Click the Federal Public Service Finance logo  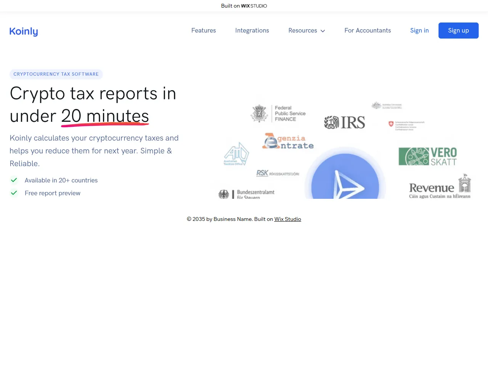pos(278,113)
